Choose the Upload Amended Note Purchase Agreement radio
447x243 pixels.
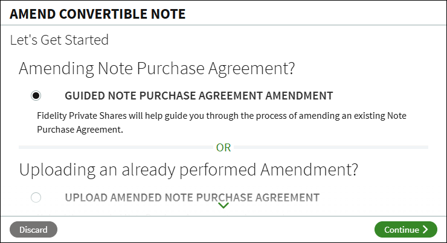click(36, 197)
